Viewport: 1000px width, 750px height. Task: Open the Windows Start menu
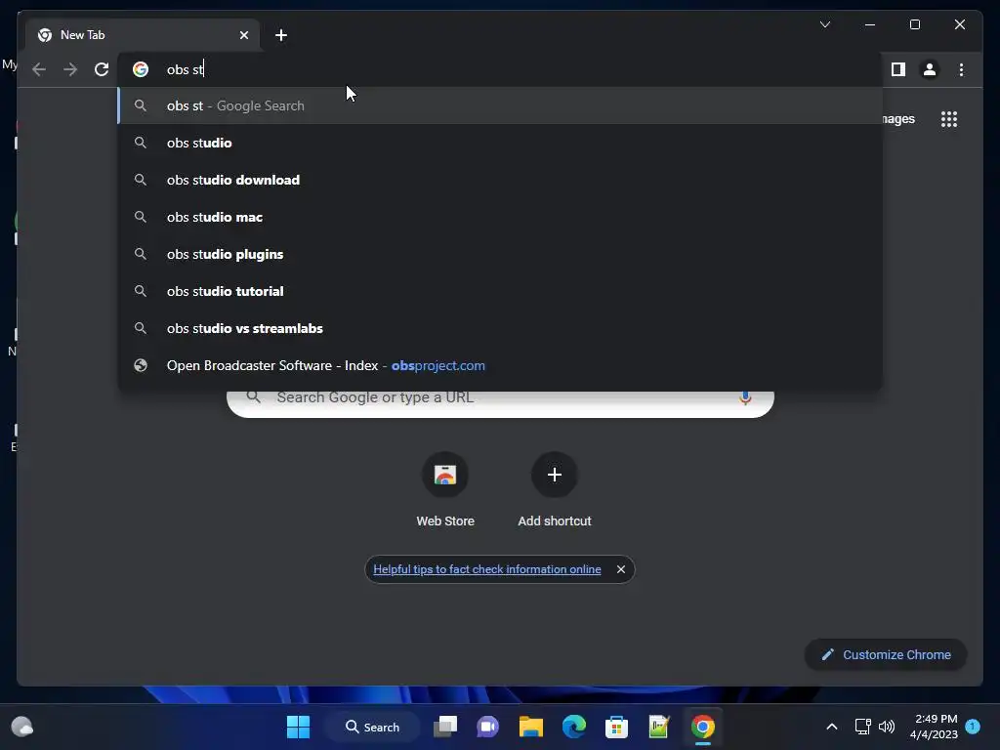point(298,727)
